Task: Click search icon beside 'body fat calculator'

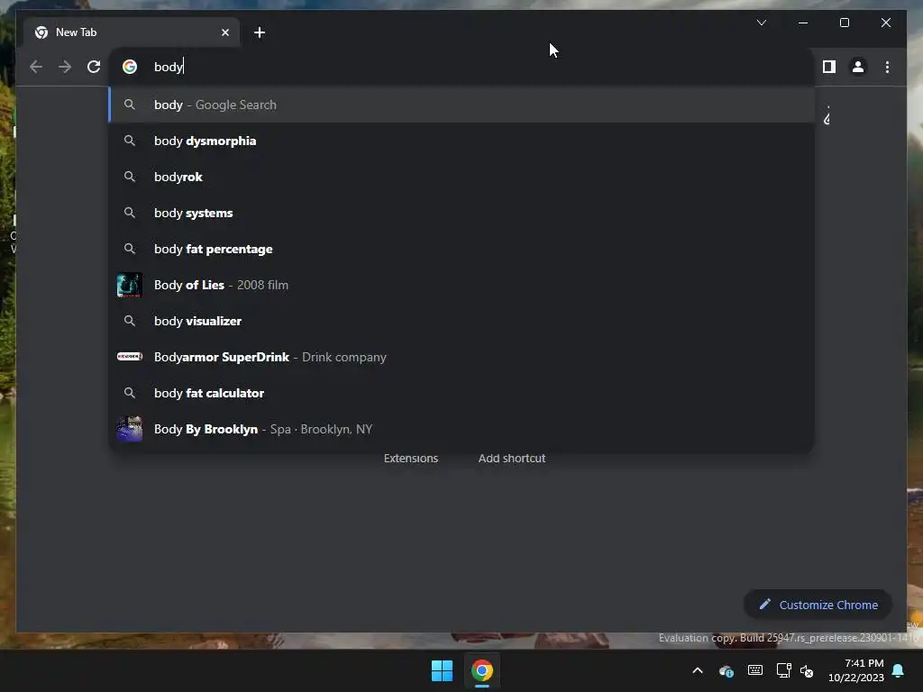Action: [x=130, y=393]
